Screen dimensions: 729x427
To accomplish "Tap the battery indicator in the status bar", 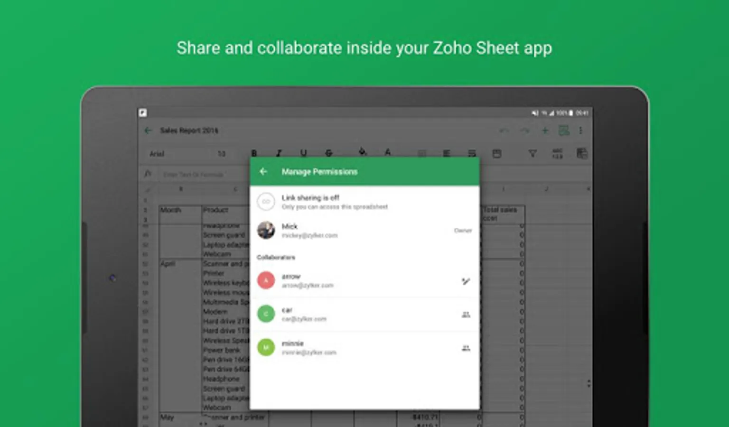I will [570, 113].
